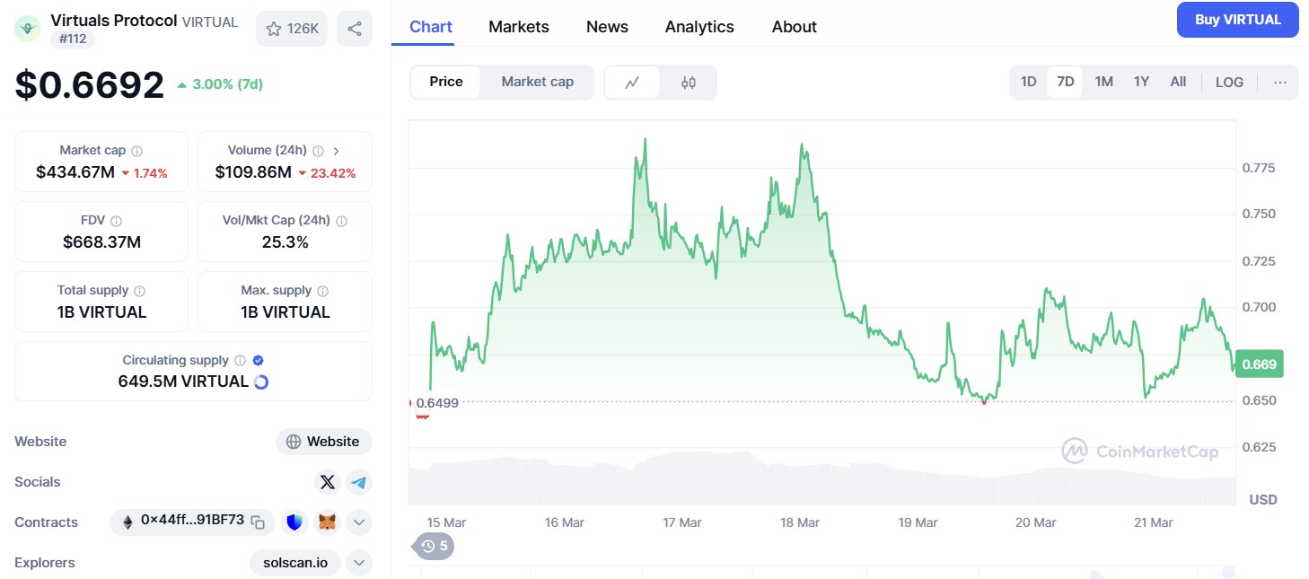
Task: Toggle chart to Market cap view
Action: tap(537, 82)
